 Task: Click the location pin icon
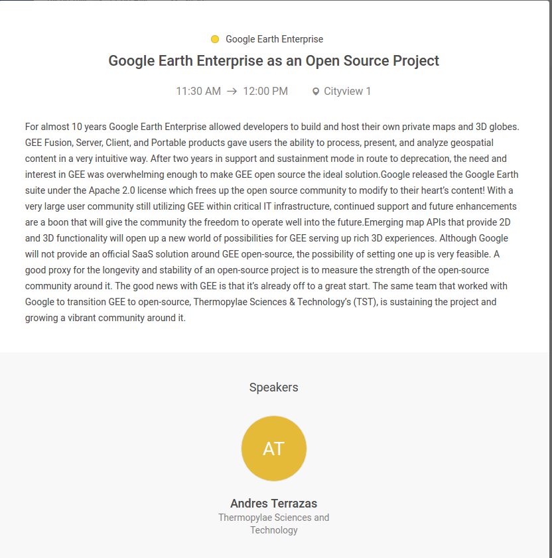tap(316, 92)
